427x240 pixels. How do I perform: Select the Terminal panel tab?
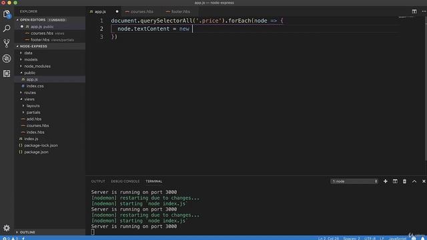(x=153, y=181)
